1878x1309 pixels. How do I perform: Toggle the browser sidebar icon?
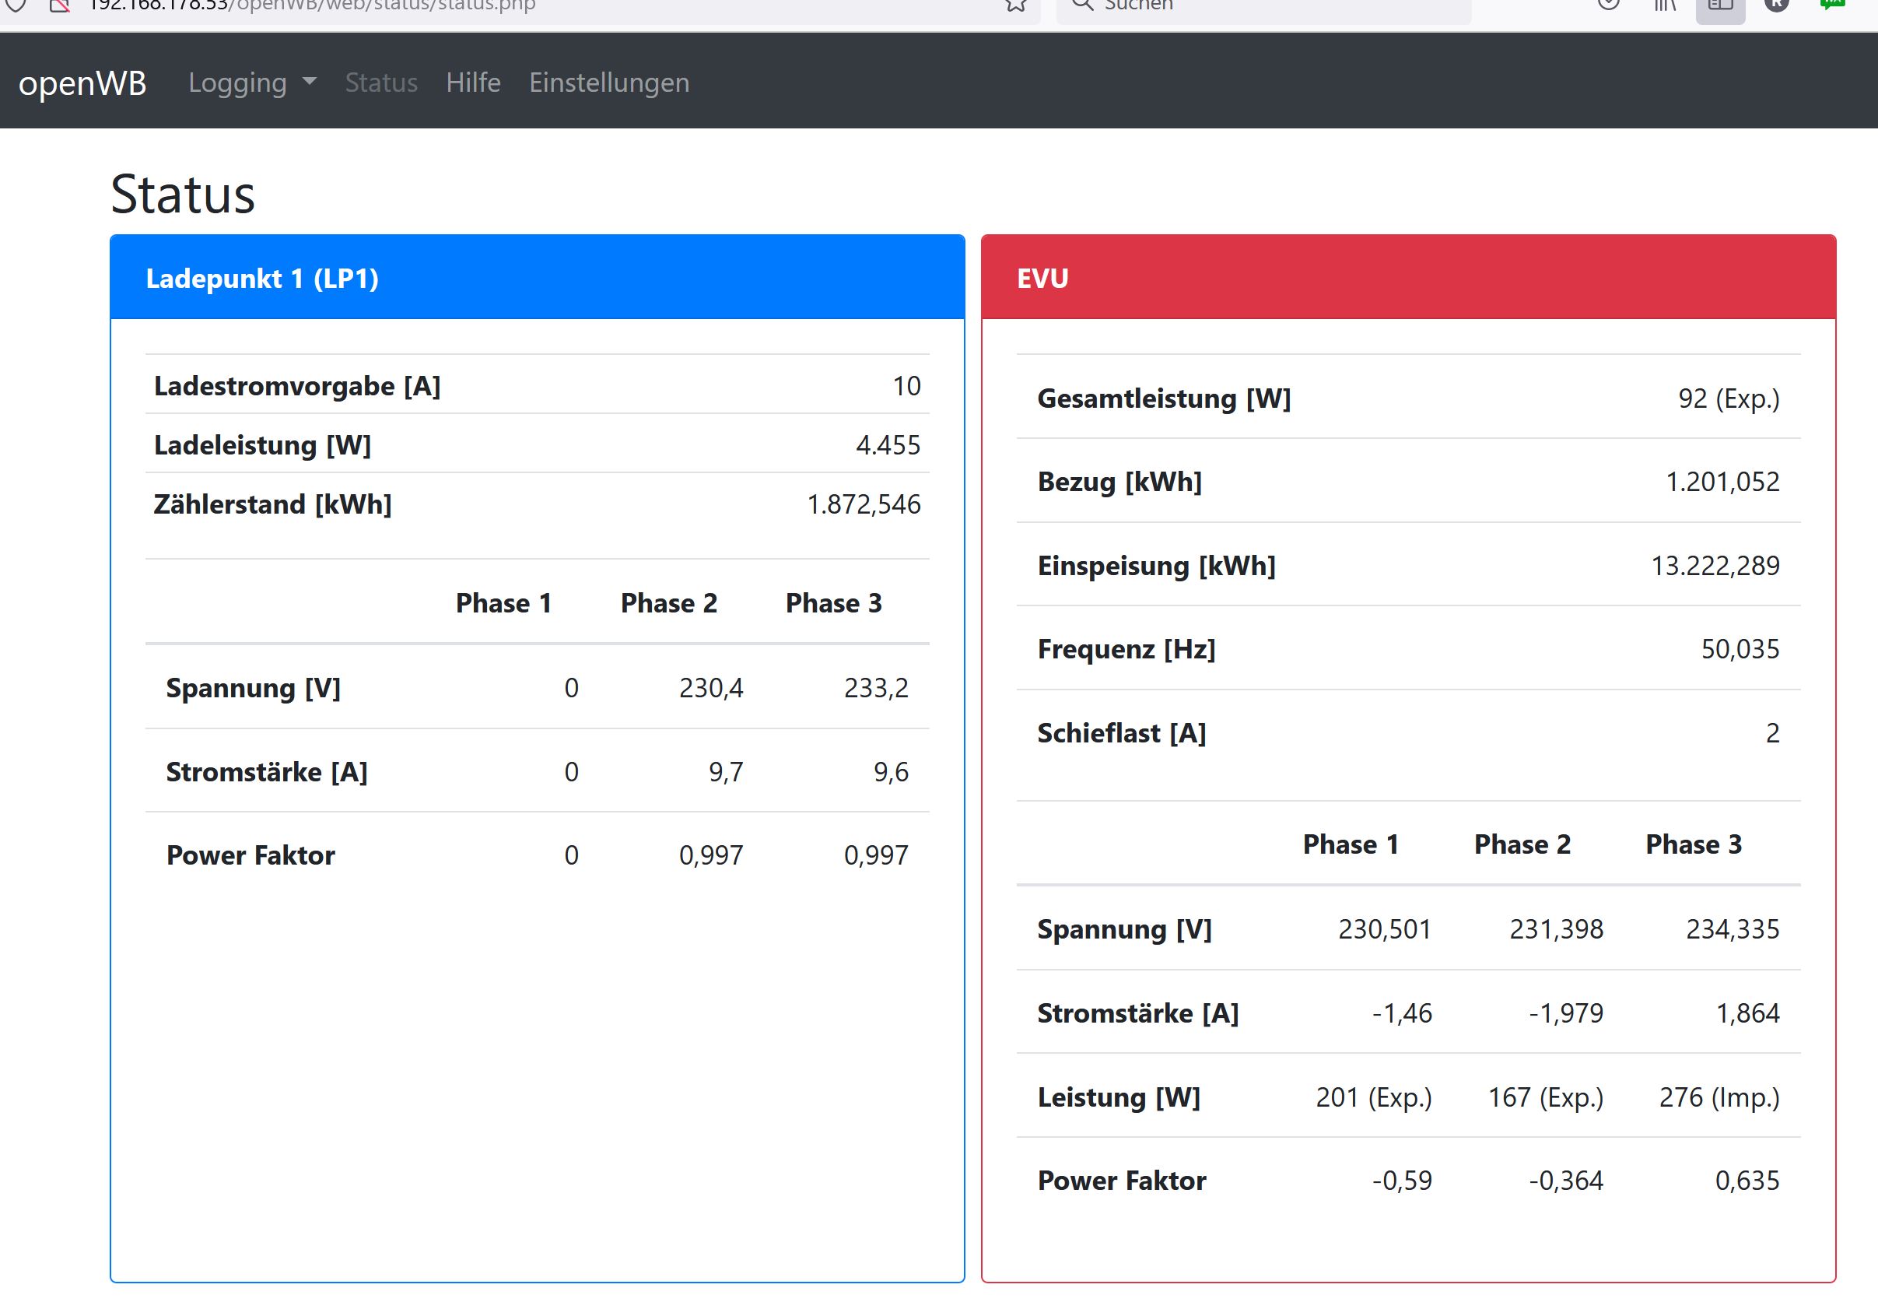pyautogui.click(x=1720, y=6)
